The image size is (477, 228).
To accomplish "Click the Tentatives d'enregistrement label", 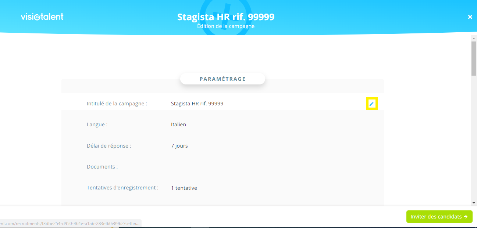I will [x=122, y=188].
